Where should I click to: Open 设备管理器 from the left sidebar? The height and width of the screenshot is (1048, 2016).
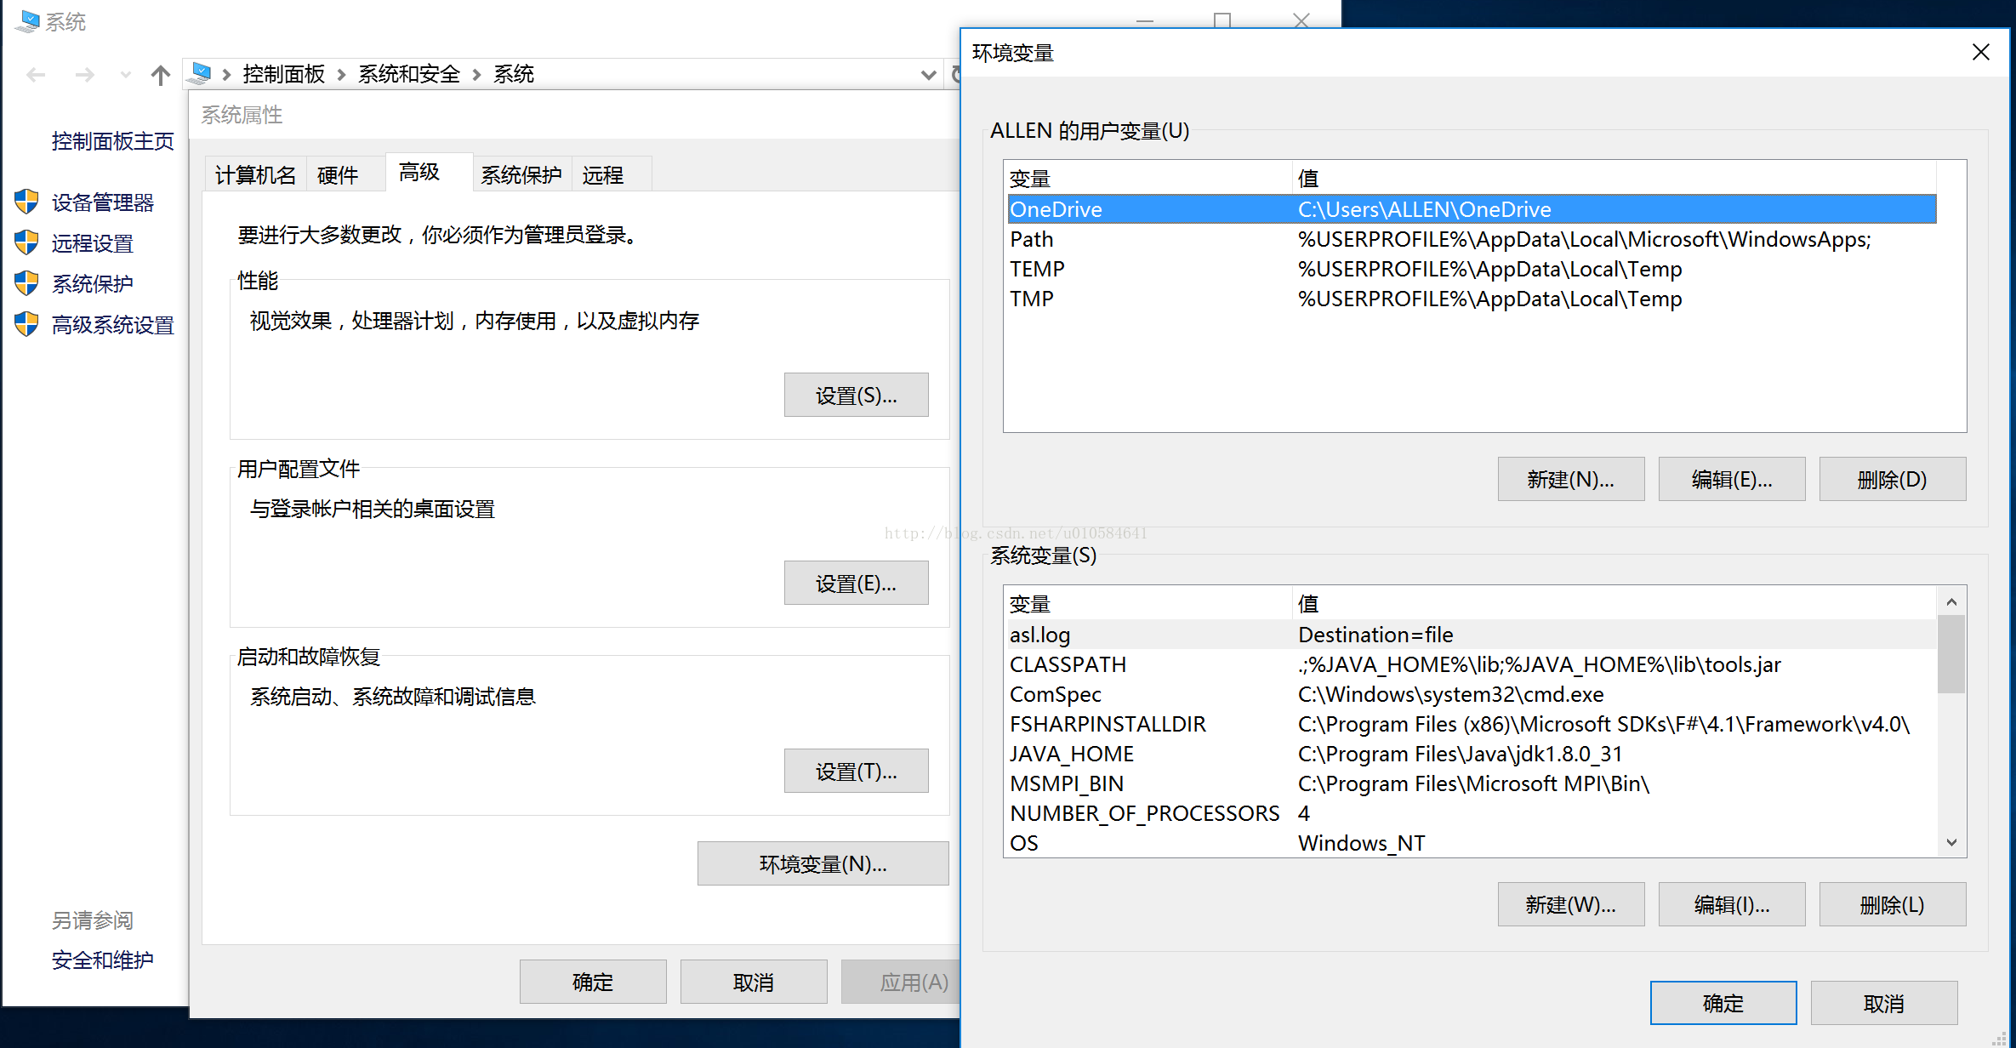tap(102, 202)
